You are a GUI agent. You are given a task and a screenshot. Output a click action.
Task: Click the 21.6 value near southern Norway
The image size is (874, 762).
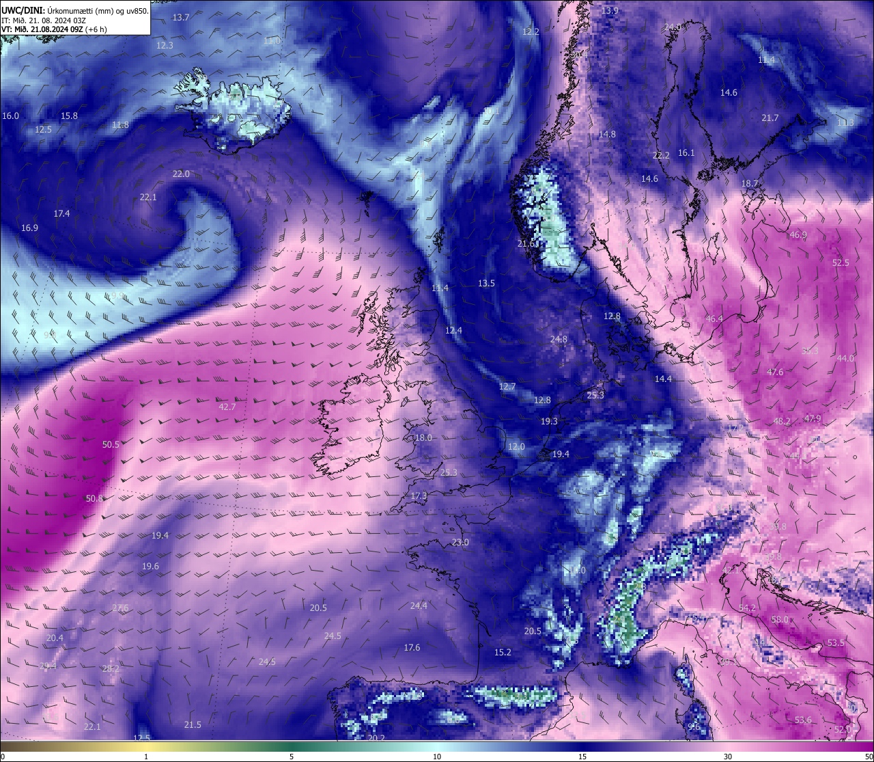(526, 243)
